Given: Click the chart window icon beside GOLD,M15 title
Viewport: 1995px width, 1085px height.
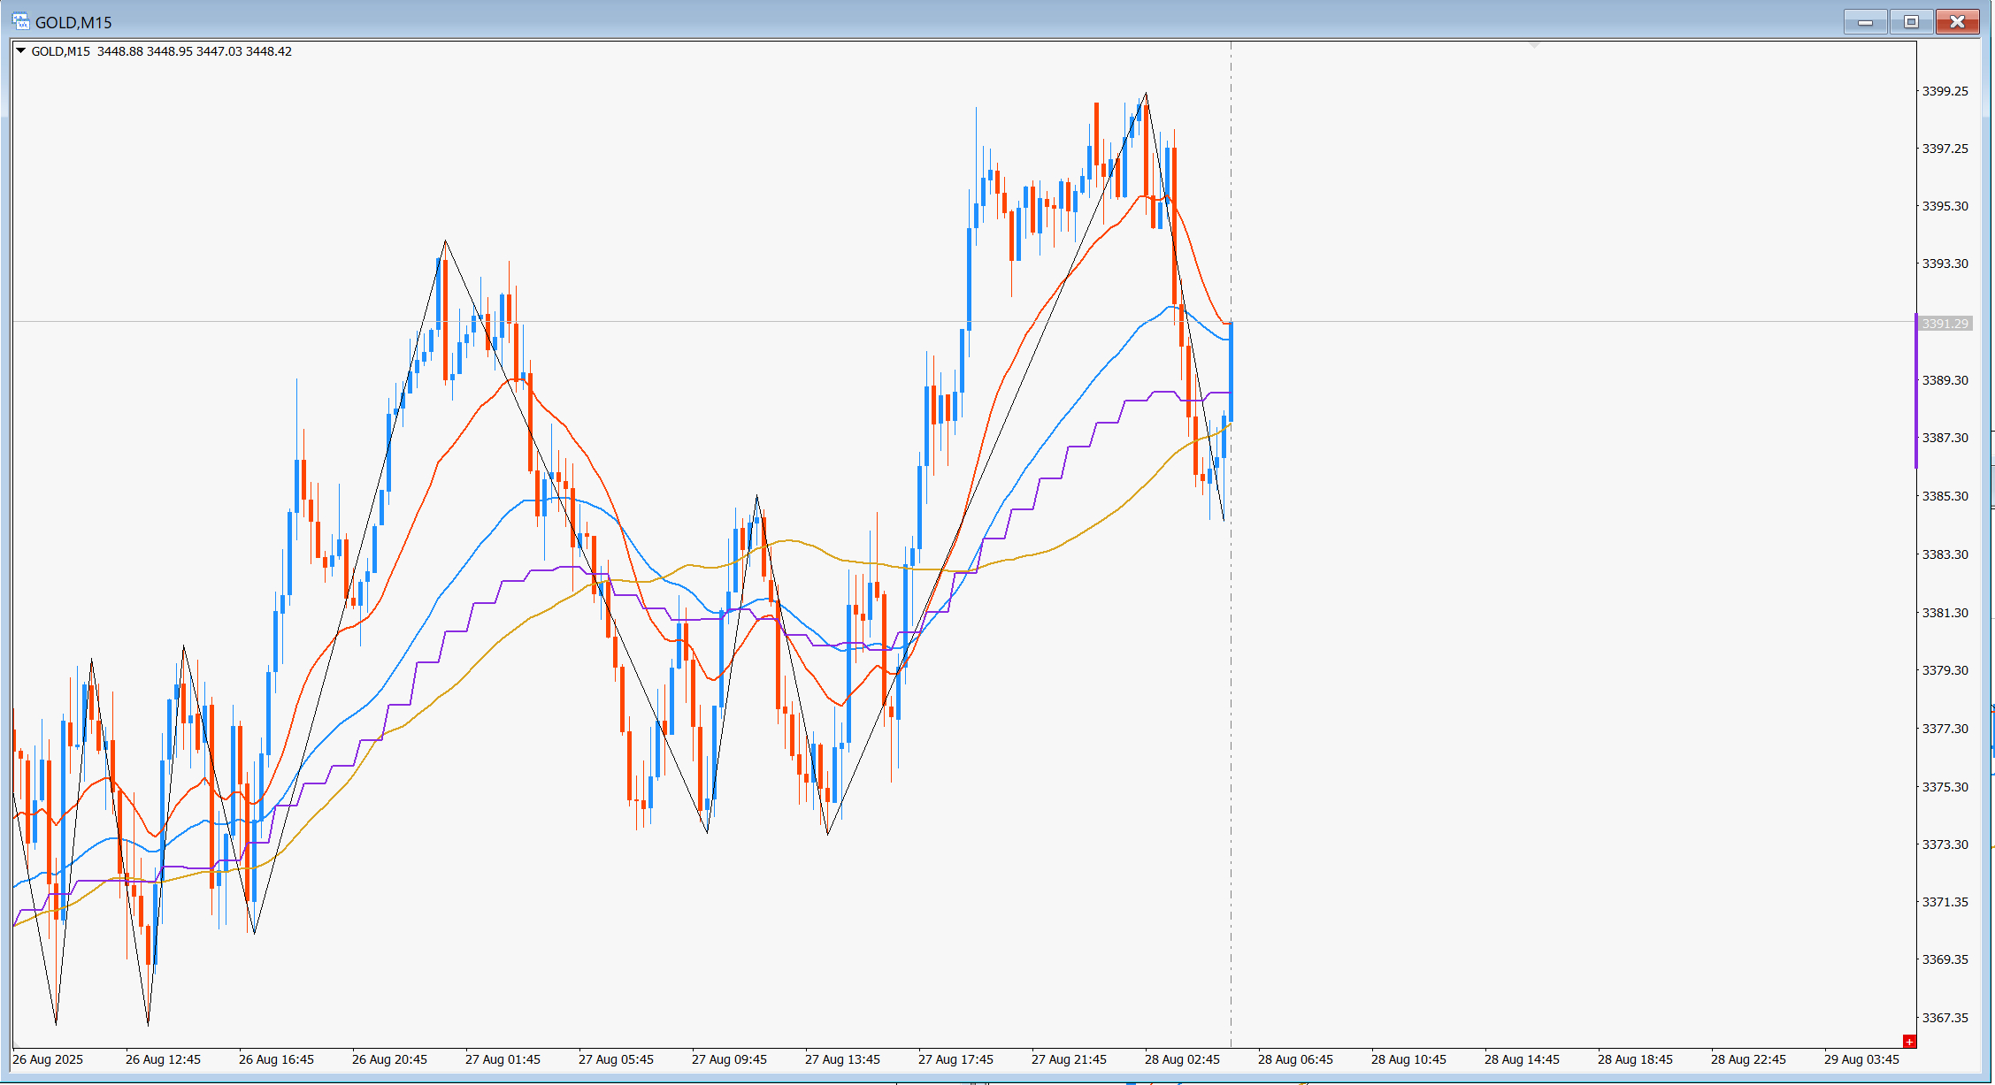Looking at the screenshot, I should [20, 21].
